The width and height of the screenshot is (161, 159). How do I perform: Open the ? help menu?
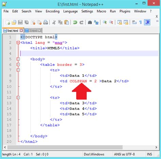point(151,11)
